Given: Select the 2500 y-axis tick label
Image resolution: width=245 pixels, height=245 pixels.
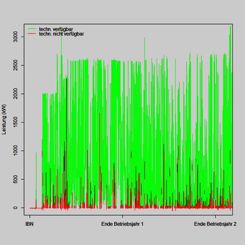Looking at the screenshot, I should 16,65.
